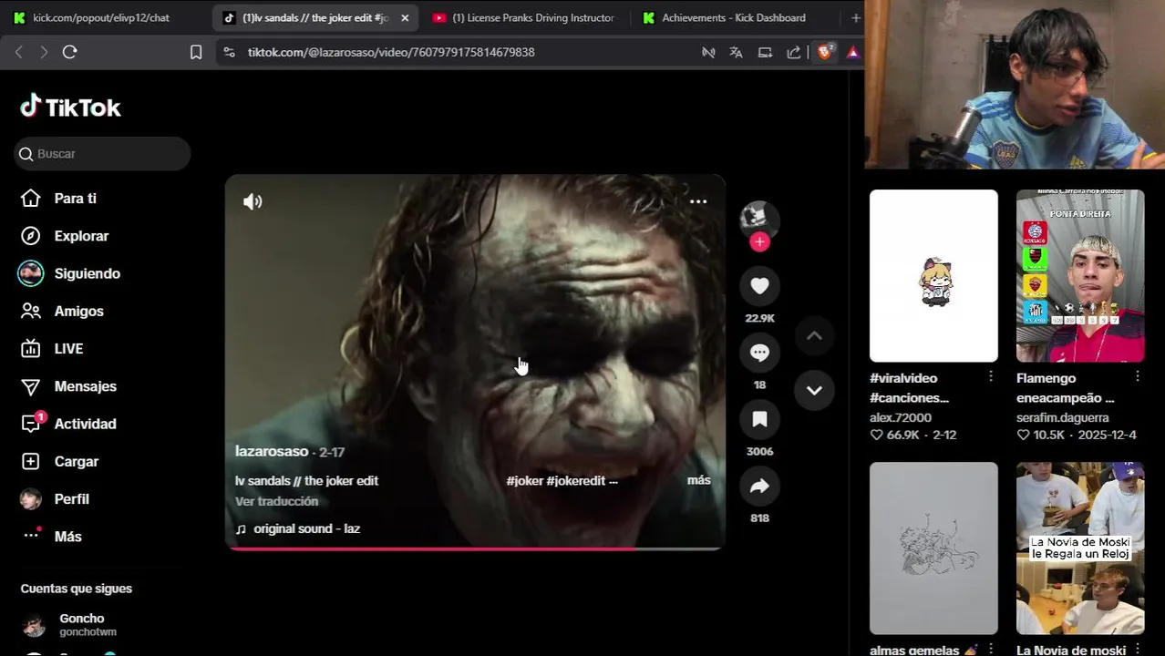Switch to Achievements - Kick Dashboard tab
1165x656 pixels.
(x=735, y=17)
